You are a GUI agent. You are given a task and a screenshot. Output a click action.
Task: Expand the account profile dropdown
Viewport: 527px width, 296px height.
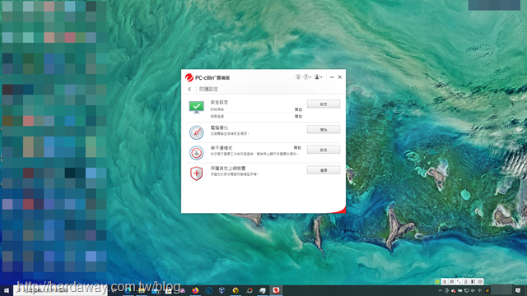pos(318,77)
